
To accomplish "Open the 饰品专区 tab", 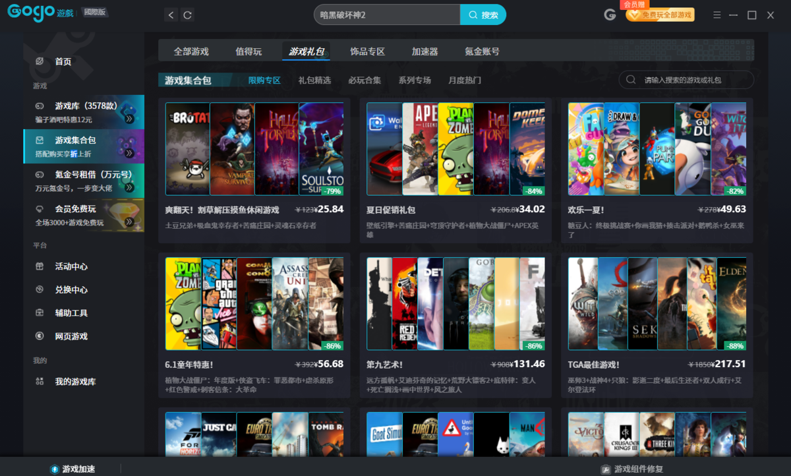I will point(367,51).
